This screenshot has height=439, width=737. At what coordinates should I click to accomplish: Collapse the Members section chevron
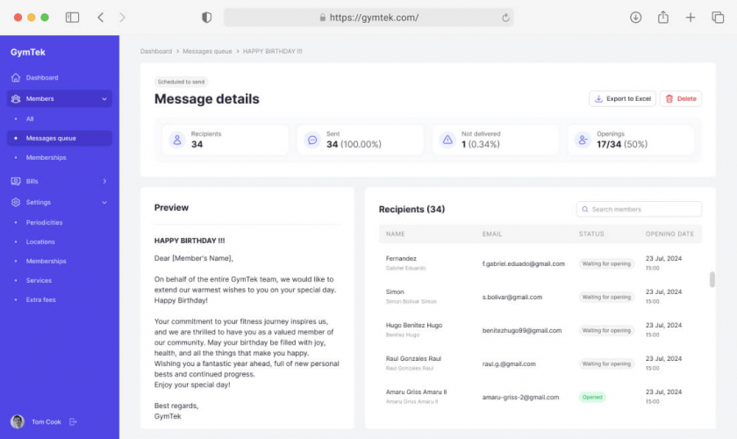(104, 99)
